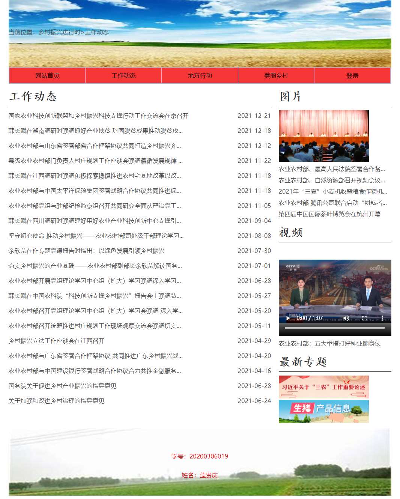
Task: Click the 乡村振兴进行时 breadcrumb link
Action: pyautogui.click(x=59, y=32)
